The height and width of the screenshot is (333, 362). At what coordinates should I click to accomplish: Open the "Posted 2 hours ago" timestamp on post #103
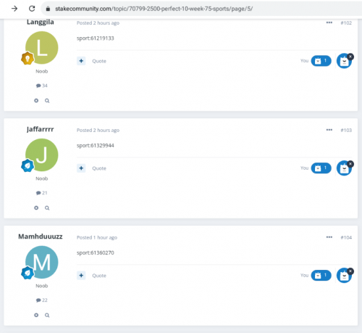[98, 131]
